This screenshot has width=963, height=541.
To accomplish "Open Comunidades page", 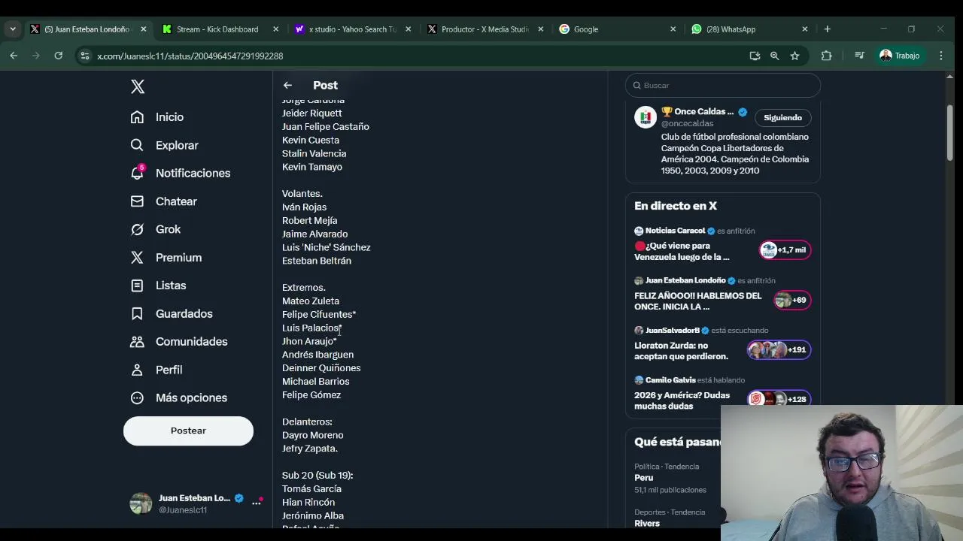I will 179,342.
